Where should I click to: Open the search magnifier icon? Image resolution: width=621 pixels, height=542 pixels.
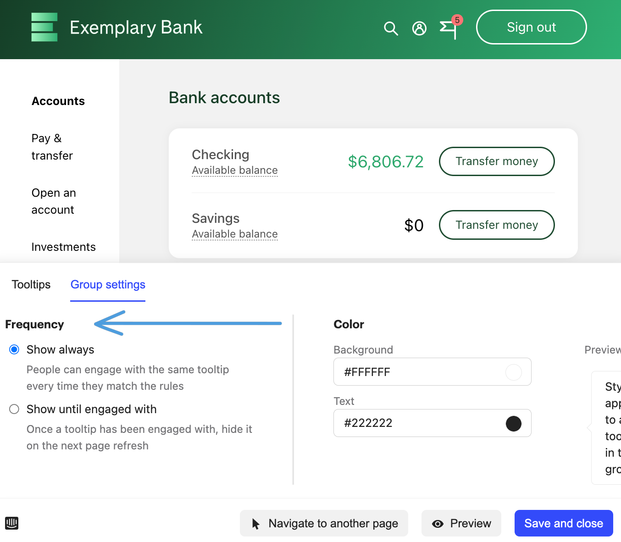391,28
